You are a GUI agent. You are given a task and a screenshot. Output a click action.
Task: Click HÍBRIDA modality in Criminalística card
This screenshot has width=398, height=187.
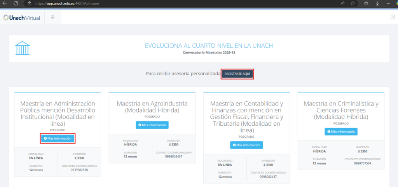tap(319, 151)
